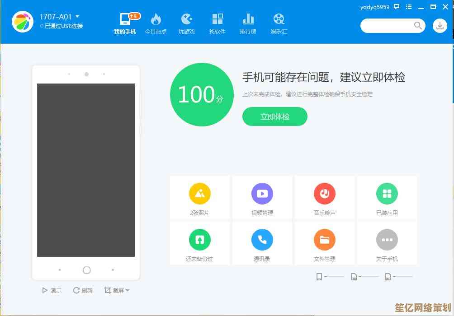Switch to the 今日热点 tab

pos(156,23)
